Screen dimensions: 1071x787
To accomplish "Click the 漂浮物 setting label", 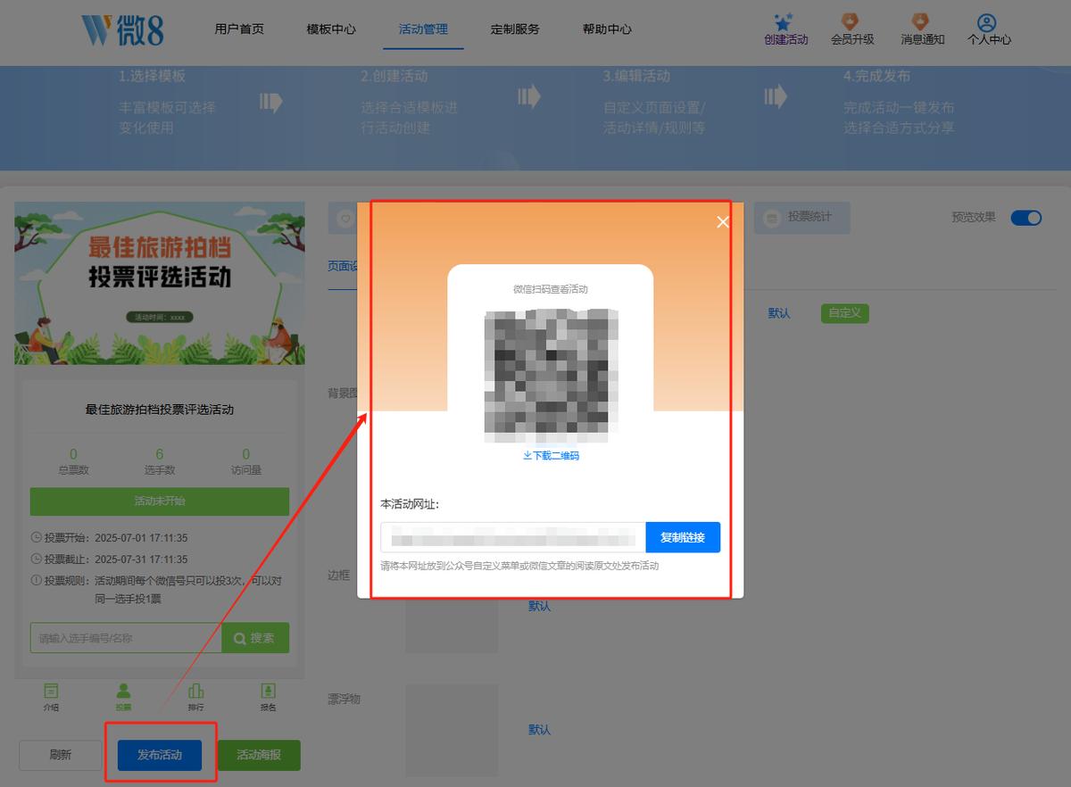I will pyautogui.click(x=344, y=700).
